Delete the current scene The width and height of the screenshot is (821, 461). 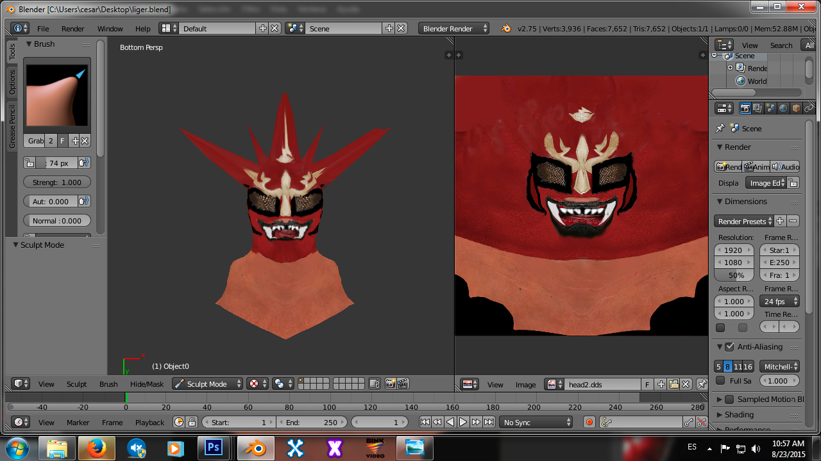coord(401,28)
